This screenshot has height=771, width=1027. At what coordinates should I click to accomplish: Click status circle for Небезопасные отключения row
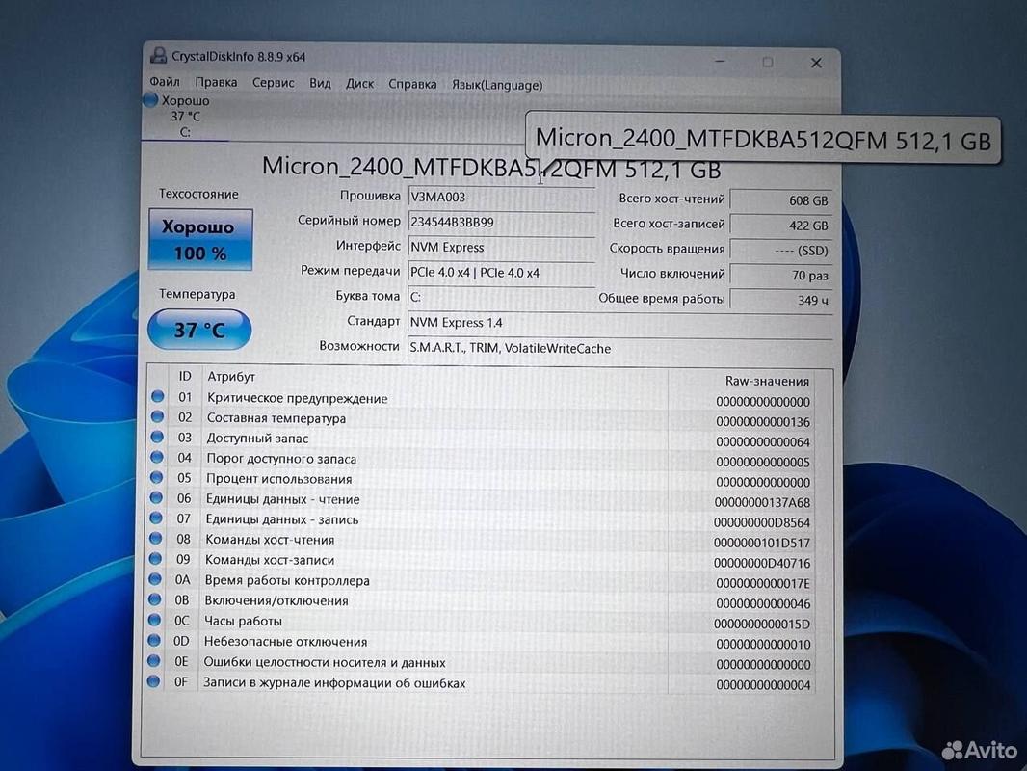coord(154,640)
